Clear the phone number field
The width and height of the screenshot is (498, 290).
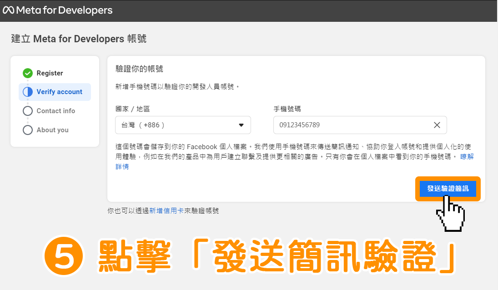click(437, 125)
